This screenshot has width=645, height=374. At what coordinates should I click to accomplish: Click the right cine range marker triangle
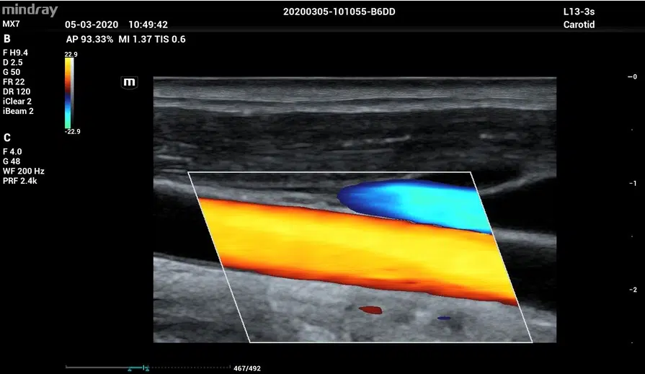[147, 369]
